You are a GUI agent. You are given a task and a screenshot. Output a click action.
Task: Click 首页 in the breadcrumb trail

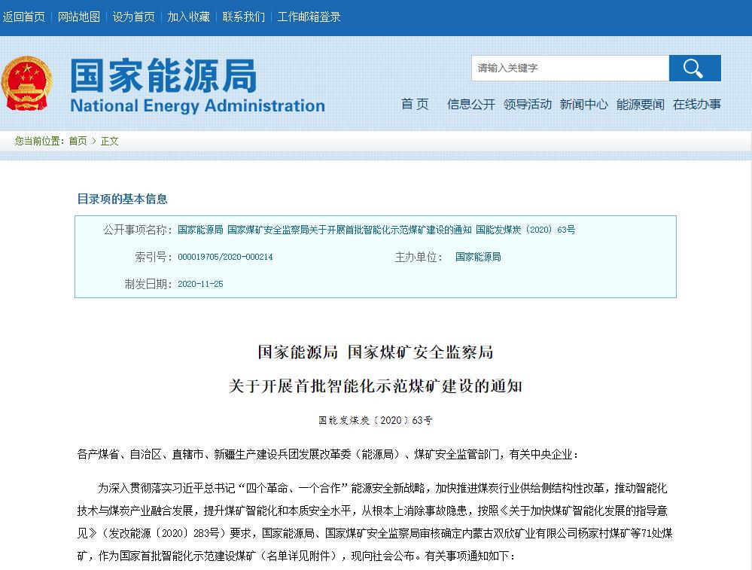tap(78, 141)
